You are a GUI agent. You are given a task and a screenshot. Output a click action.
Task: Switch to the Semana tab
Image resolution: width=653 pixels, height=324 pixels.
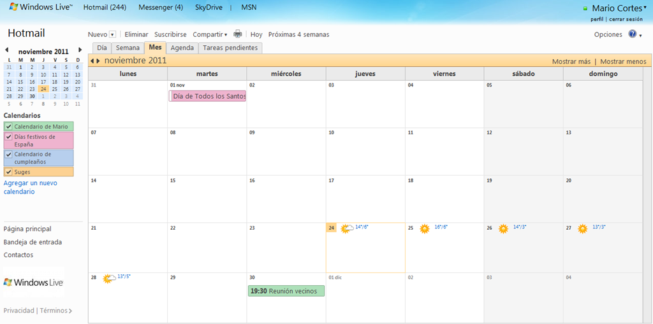[128, 48]
